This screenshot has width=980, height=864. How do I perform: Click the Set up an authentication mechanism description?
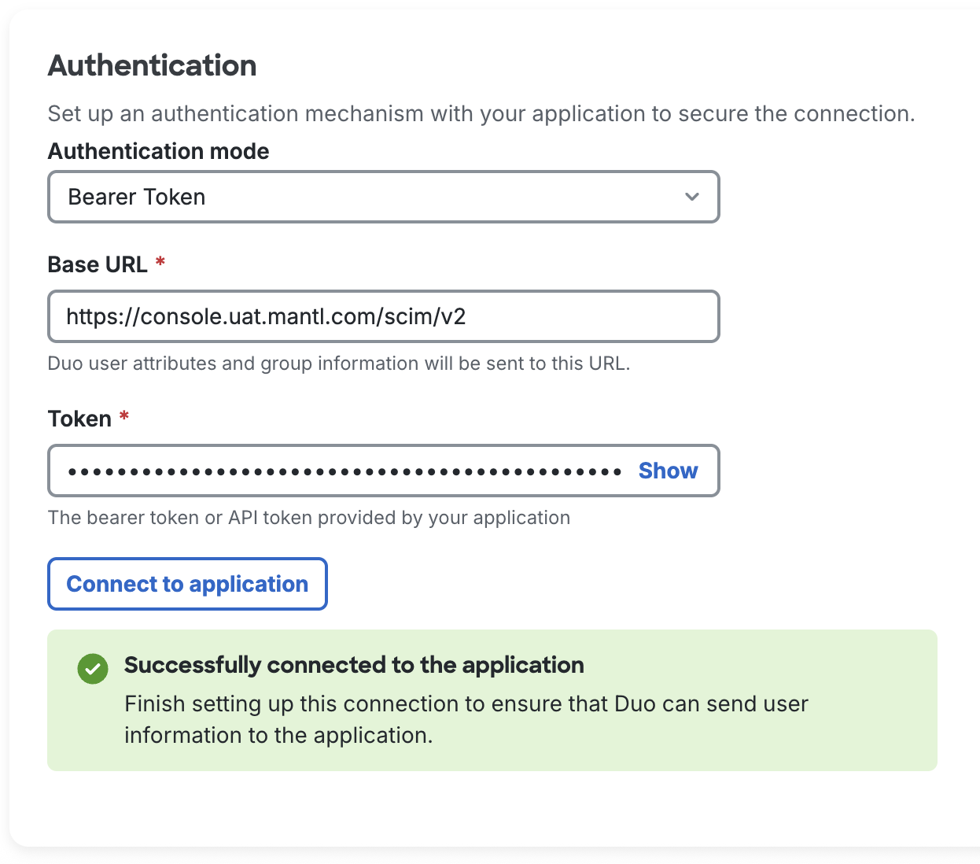[481, 113]
